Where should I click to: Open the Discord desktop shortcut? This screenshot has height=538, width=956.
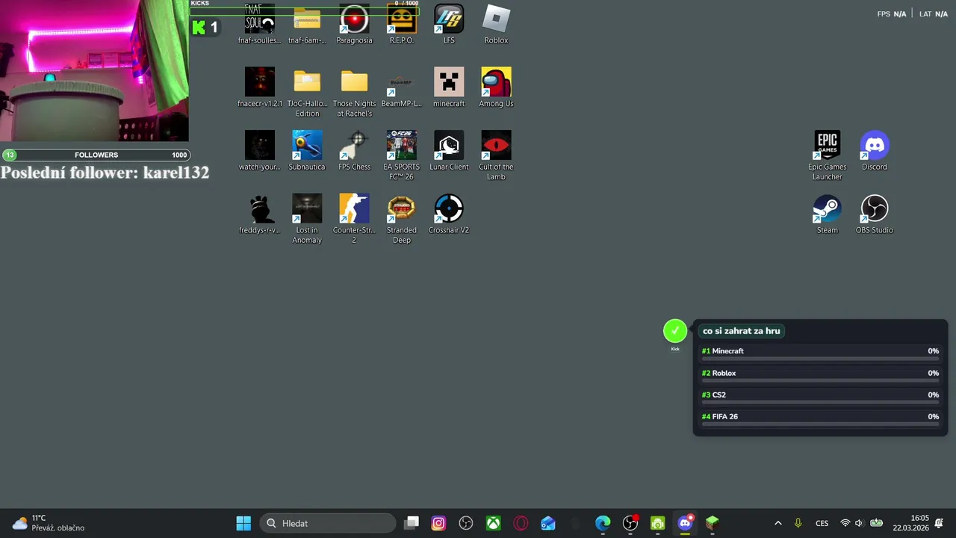874,151
